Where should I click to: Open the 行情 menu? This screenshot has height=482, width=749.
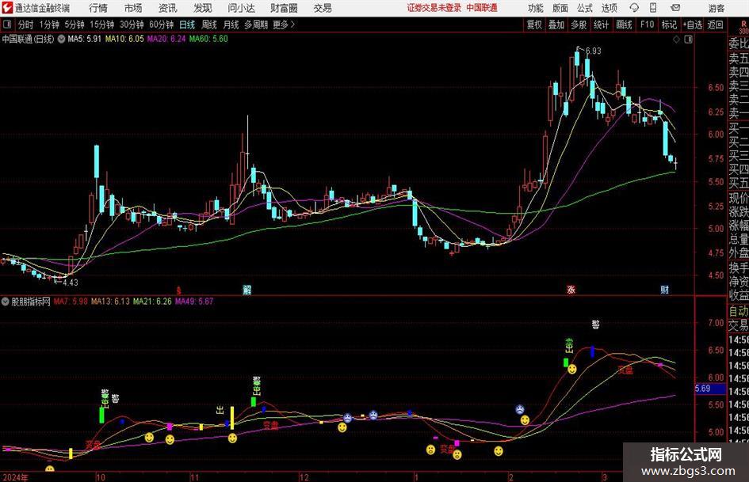coord(98,8)
